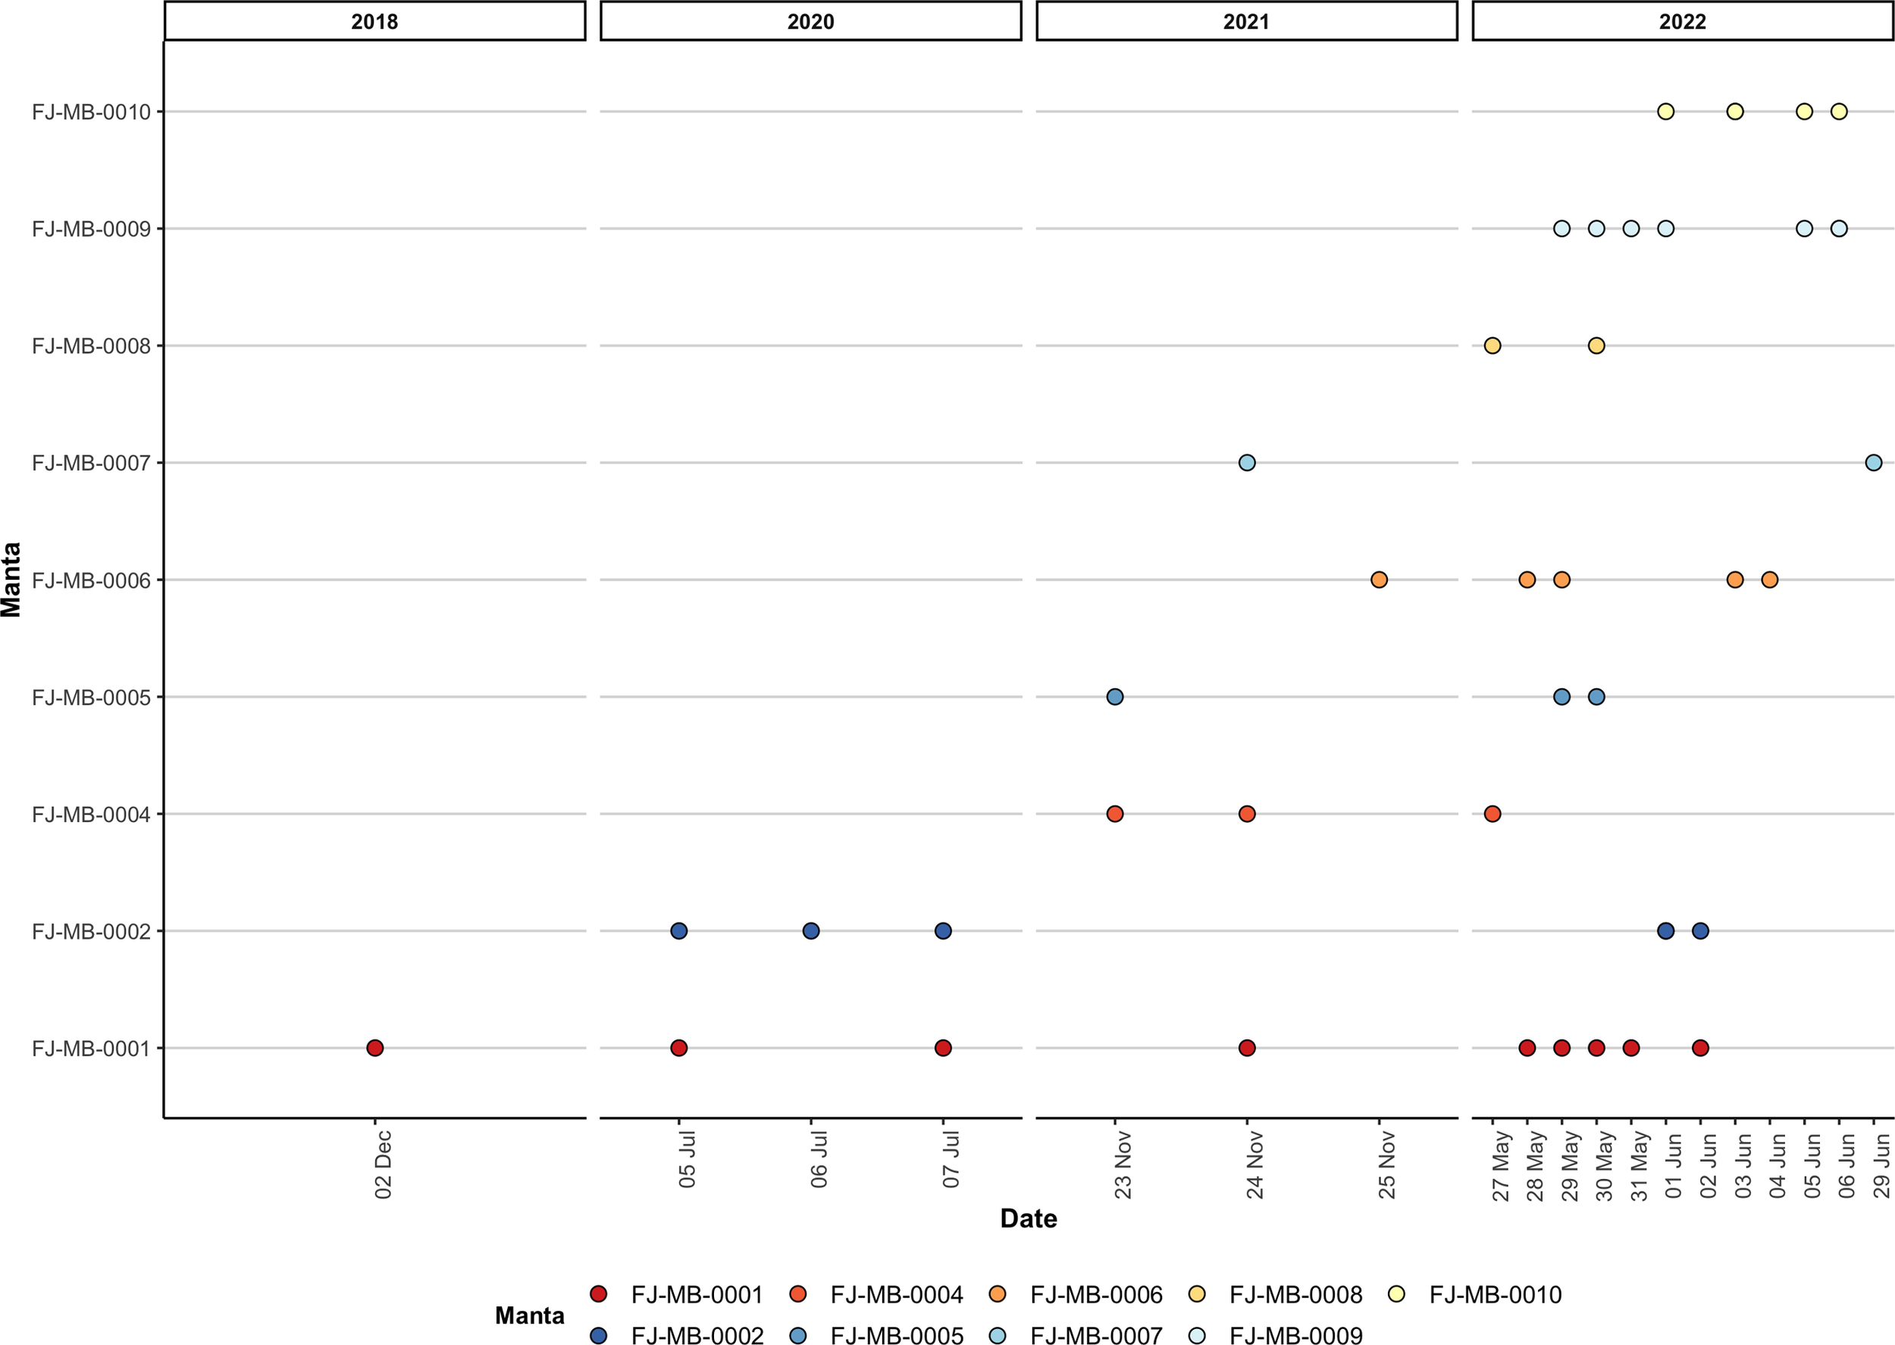Click the FJ-MB-0009 legend swatch
The width and height of the screenshot is (1895, 1345).
(x=1197, y=1334)
